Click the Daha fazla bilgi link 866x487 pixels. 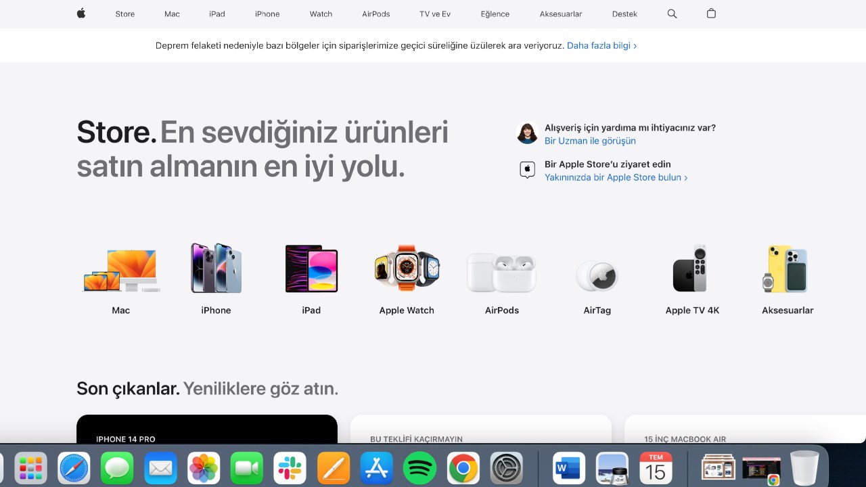click(x=601, y=45)
